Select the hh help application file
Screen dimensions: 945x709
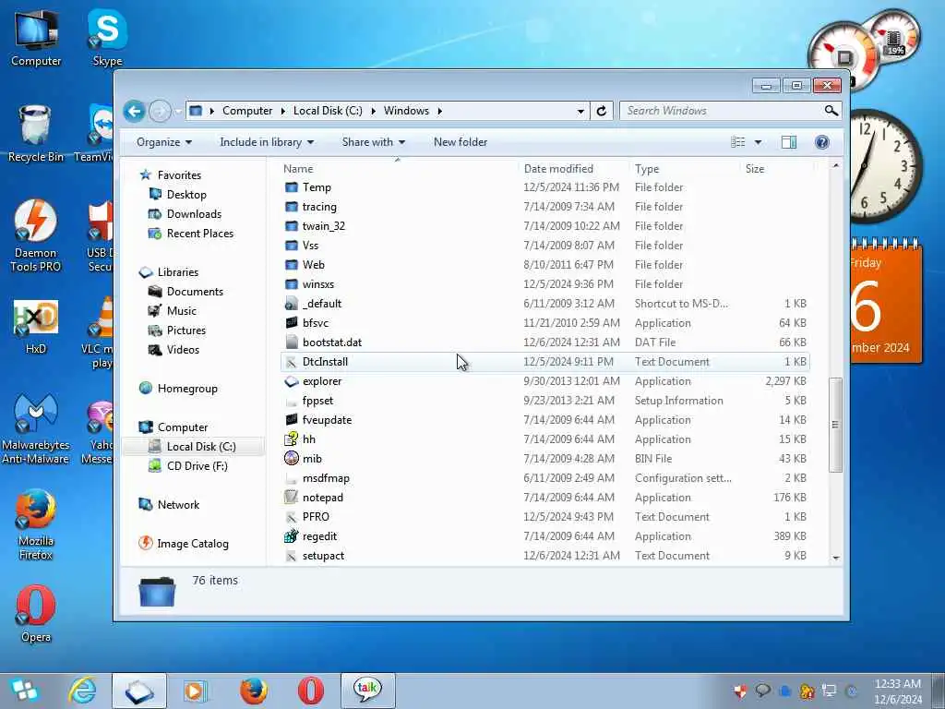tap(308, 439)
